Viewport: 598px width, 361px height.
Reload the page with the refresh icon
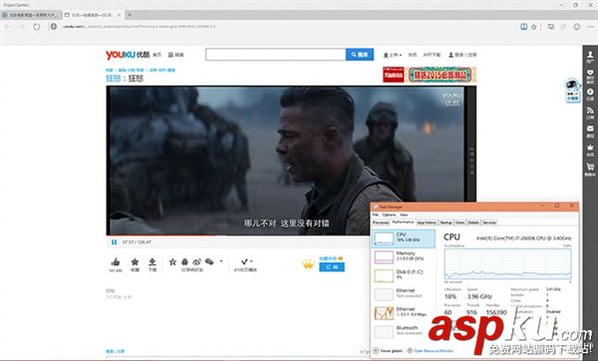pyautogui.click(x=37, y=27)
